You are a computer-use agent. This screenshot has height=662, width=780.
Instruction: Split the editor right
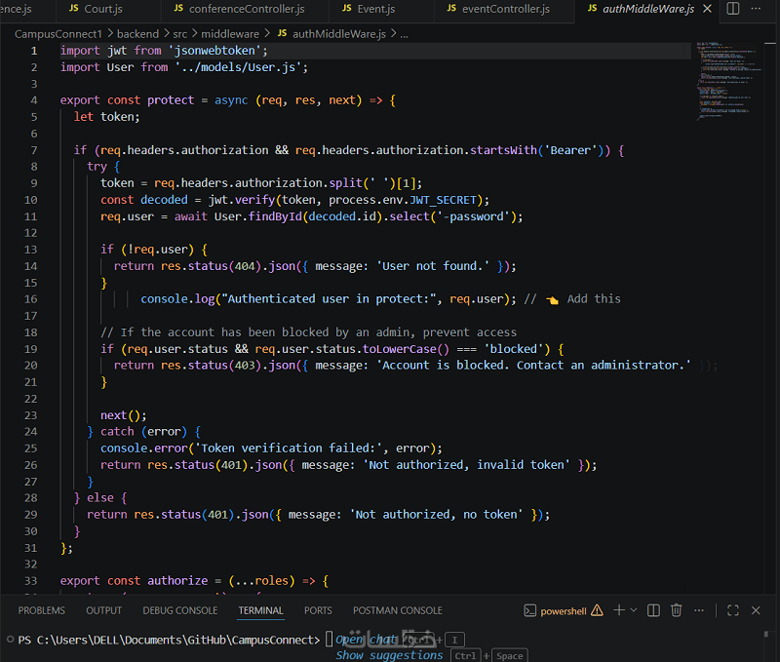pos(733,9)
